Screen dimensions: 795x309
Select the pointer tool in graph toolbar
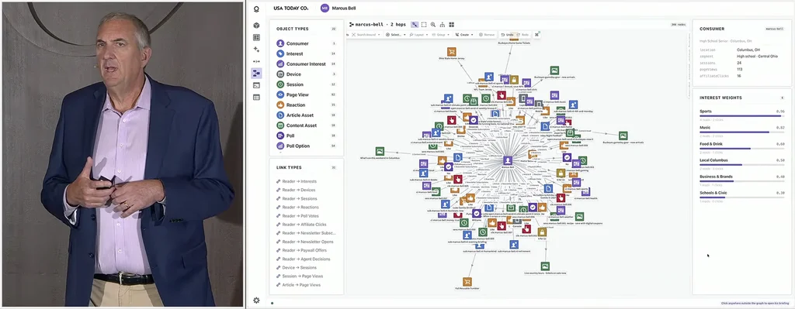(x=415, y=24)
